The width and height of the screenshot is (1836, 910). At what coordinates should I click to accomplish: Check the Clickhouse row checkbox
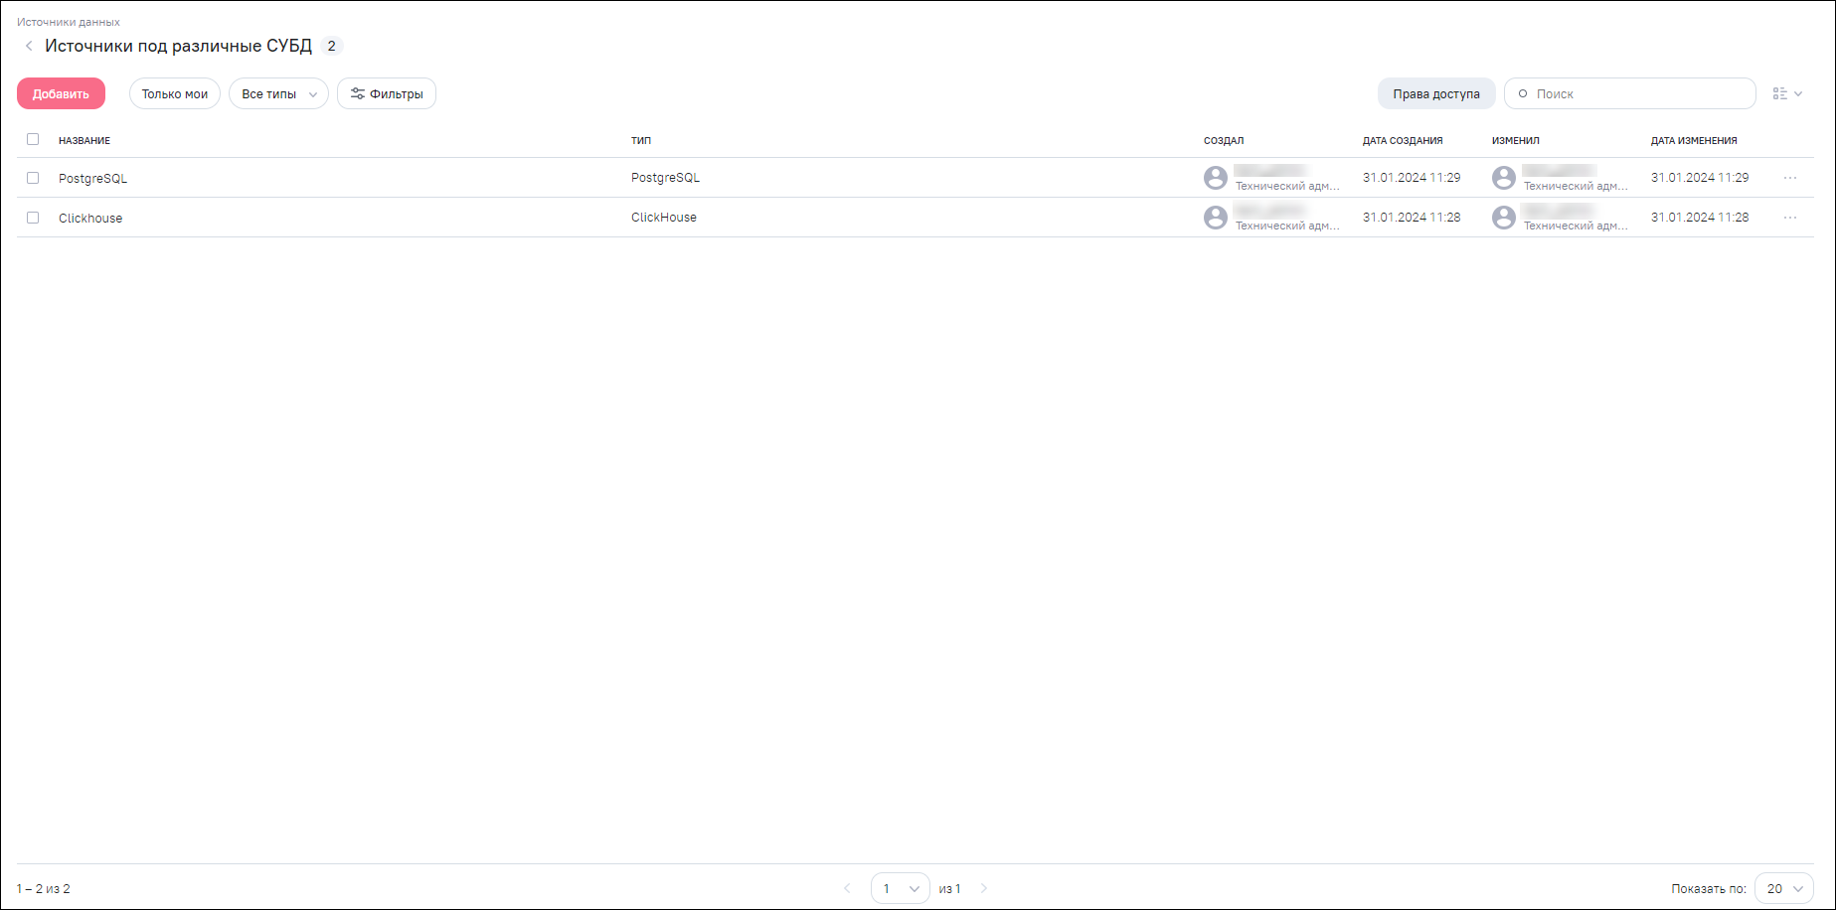click(x=33, y=218)
